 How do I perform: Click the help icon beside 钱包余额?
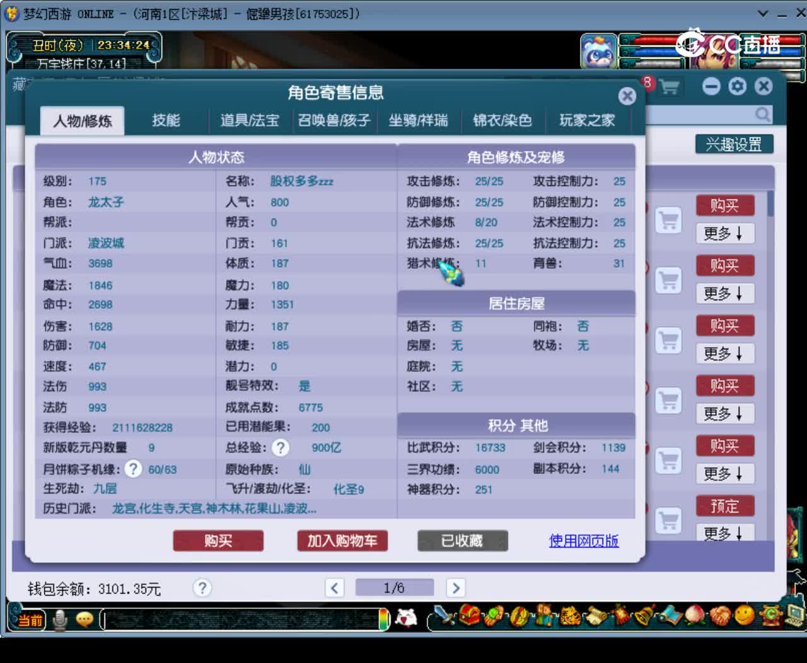[202, 588]
